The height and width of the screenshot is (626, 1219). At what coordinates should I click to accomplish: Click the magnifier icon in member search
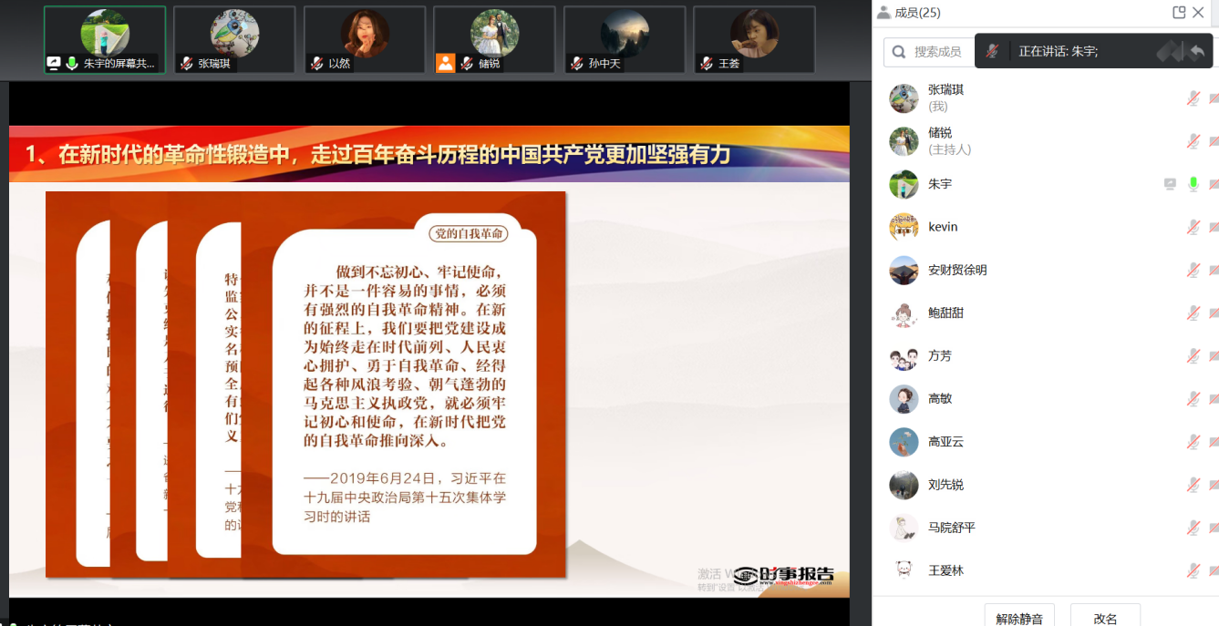pyautogui.click(x=899, y=52)
